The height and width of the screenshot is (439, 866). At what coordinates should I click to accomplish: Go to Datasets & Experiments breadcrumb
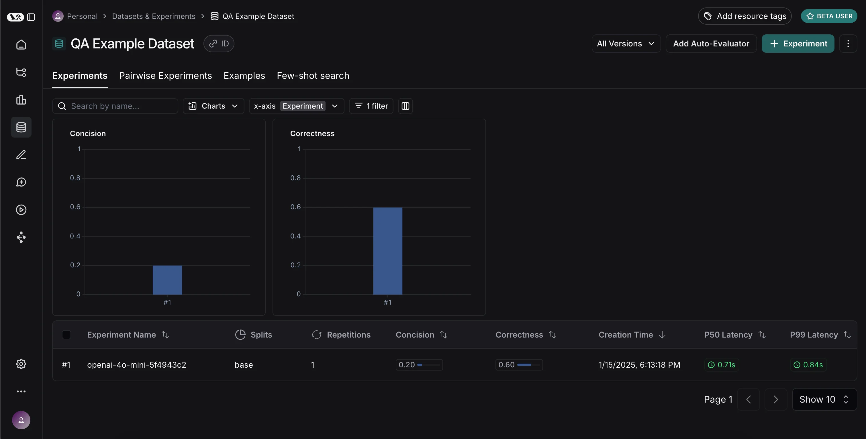(x=154, y=16)
